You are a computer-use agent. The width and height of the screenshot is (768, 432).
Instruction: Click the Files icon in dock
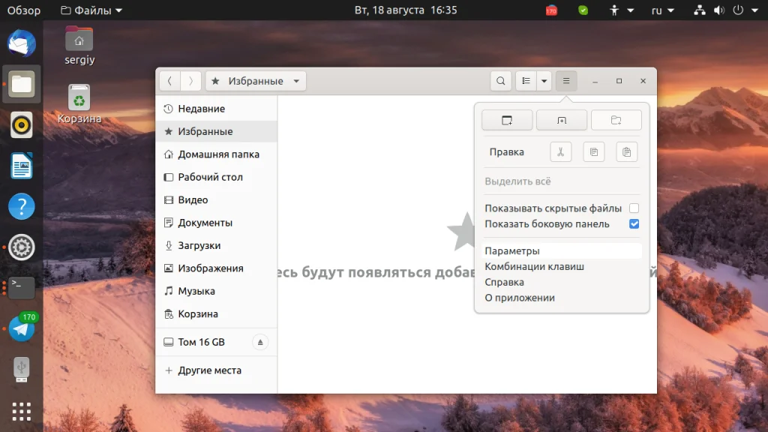point(22,84)
